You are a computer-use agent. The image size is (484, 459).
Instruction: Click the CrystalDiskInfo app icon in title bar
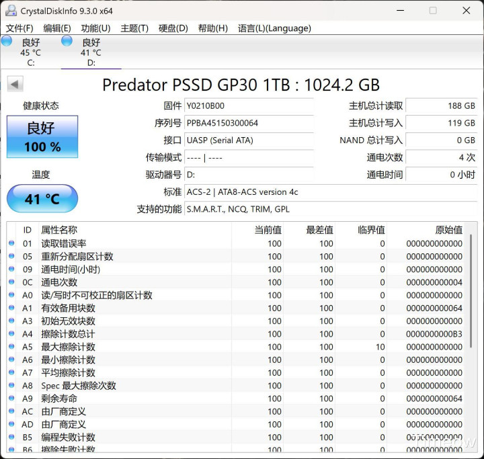coord(11,11)
